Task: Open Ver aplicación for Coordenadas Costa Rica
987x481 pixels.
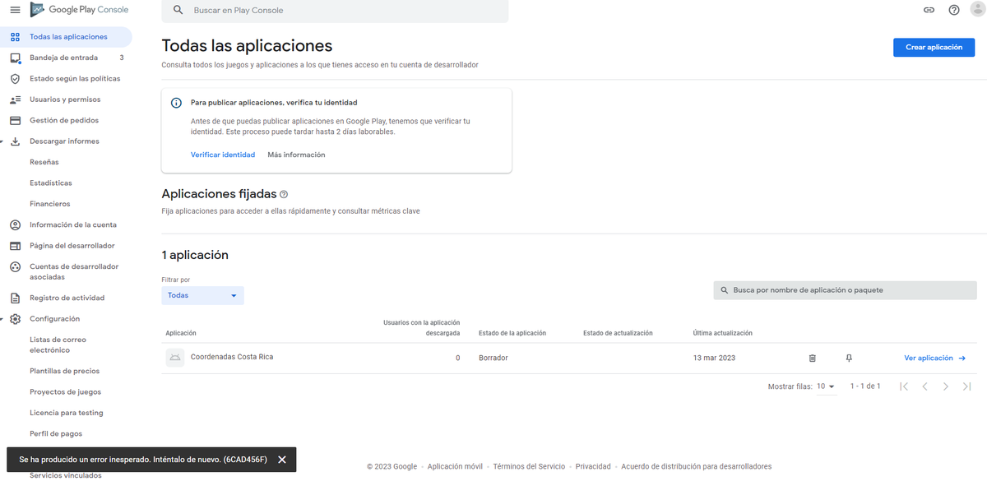Action: click(934, 358)
